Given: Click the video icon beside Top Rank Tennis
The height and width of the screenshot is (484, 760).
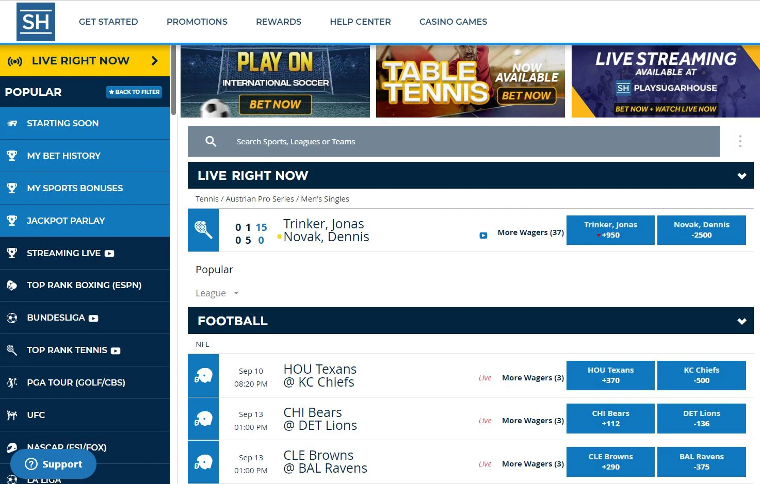Looking at the screenshot, I should (116, 351).
